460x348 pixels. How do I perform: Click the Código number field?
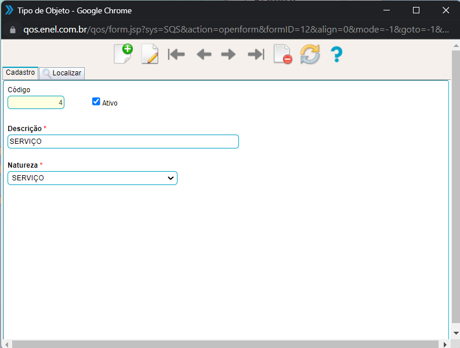pyautogui.click(x=36, y=103)
